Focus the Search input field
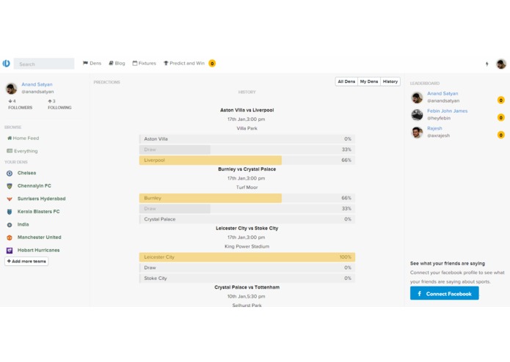Image resolution: width=510 pixels, height=362 pixels. 44,64
